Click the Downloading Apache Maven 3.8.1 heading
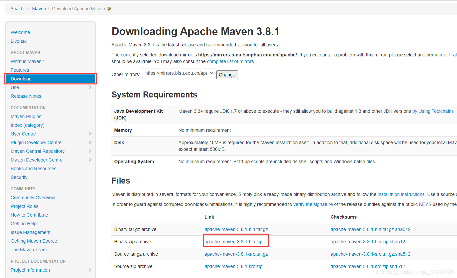Viewport: 457px width, 278px height. [x=195, y=31]
